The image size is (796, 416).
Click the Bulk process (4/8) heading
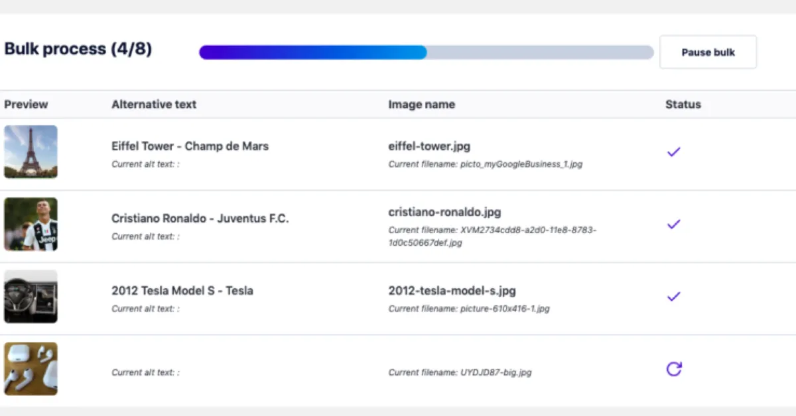[x=78, y=48]
